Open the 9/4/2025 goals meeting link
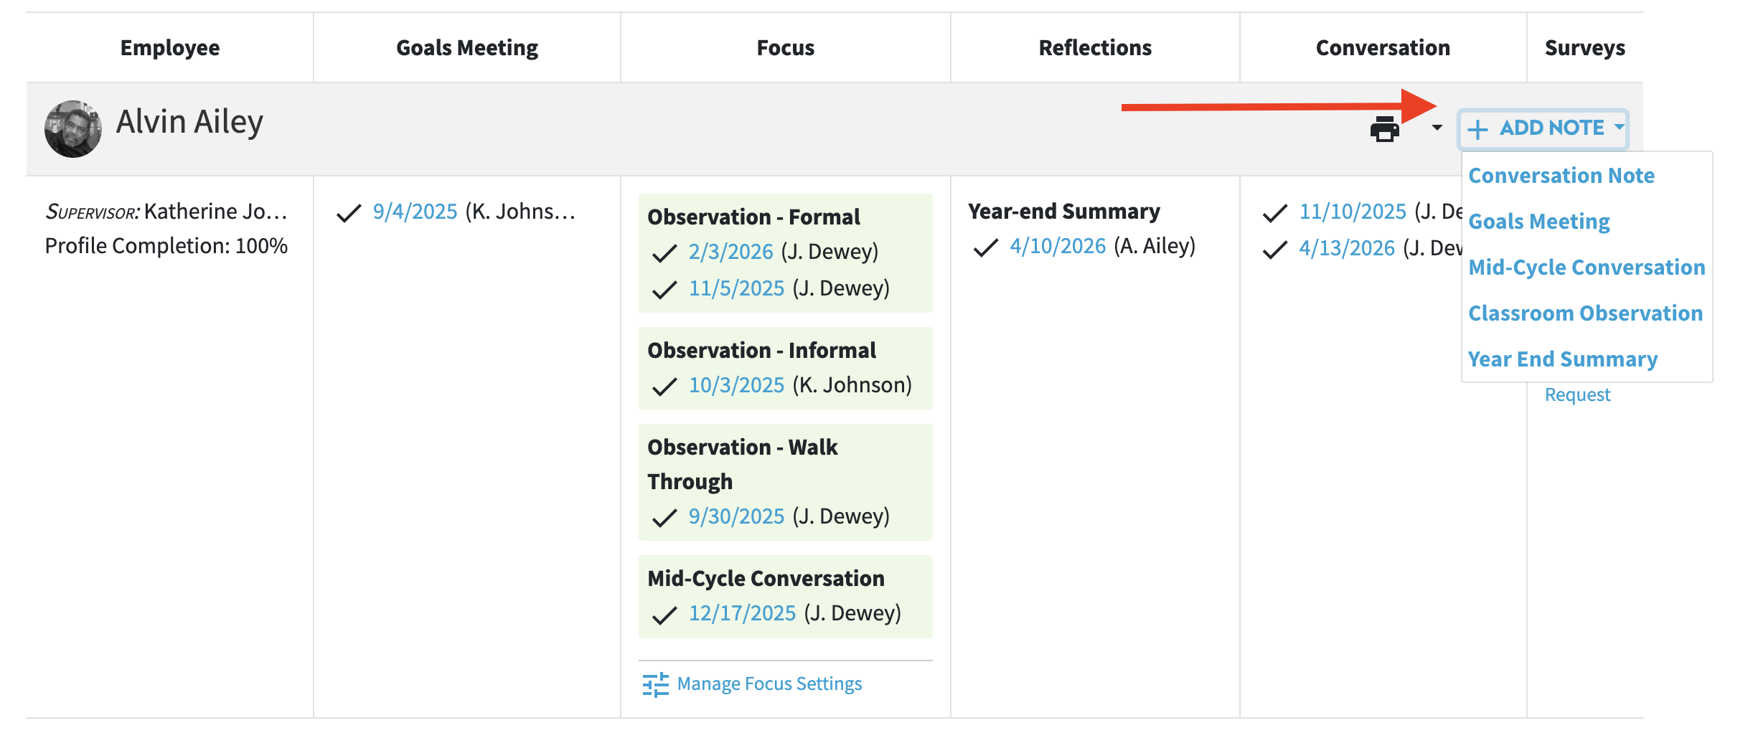The height and width of the screenshot is (733, 1748). (415, 212)
